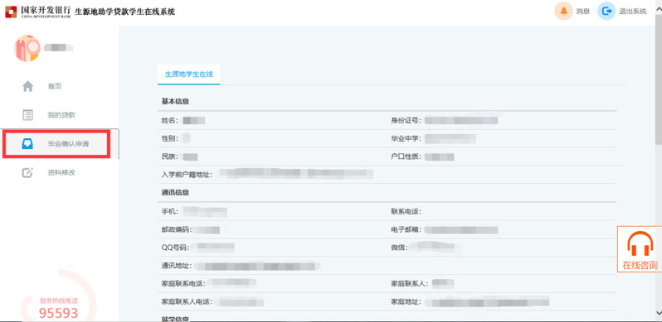Click the scrollbar down arrow
662x322 pixels.
[658, 312]
